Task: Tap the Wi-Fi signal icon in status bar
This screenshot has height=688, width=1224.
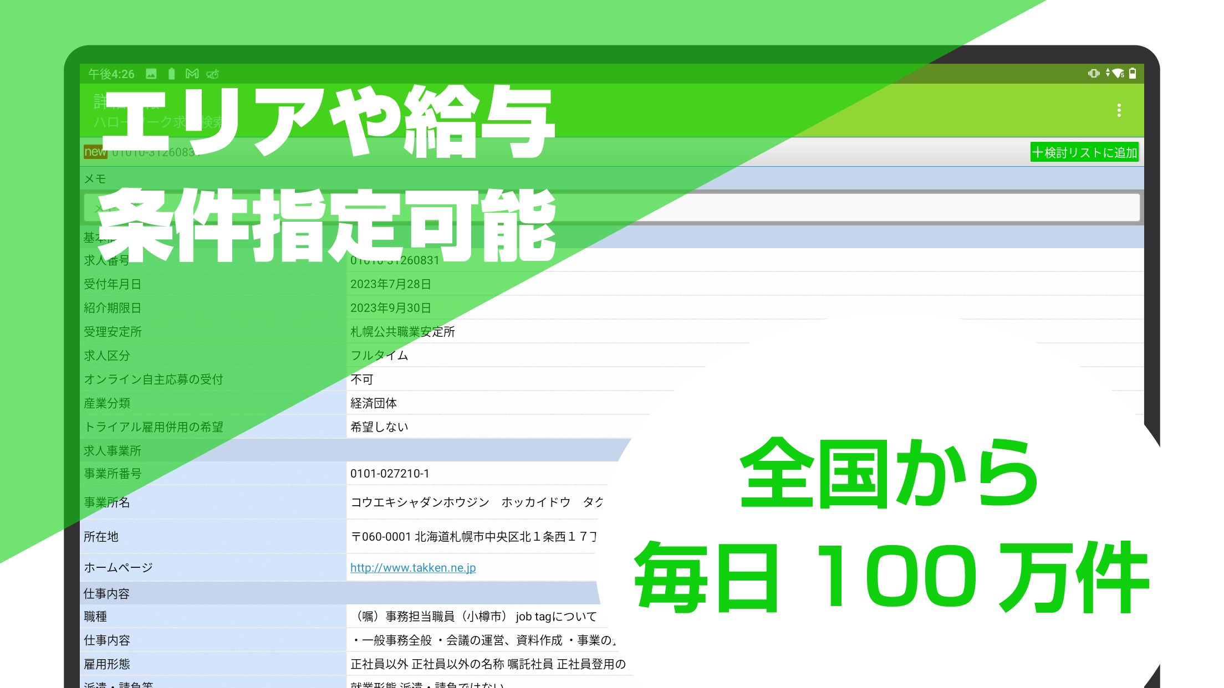Action: tap(1118, 73)
